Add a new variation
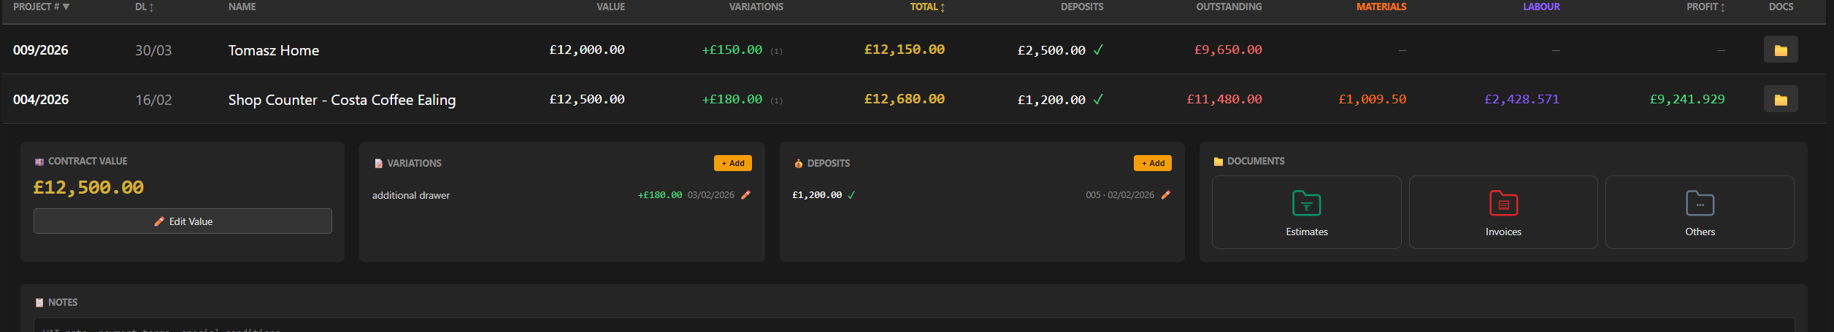The height and width of the screenshot is (332, 1834). click(732, 163)
